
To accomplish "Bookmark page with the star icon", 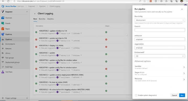I will [145, 1].
